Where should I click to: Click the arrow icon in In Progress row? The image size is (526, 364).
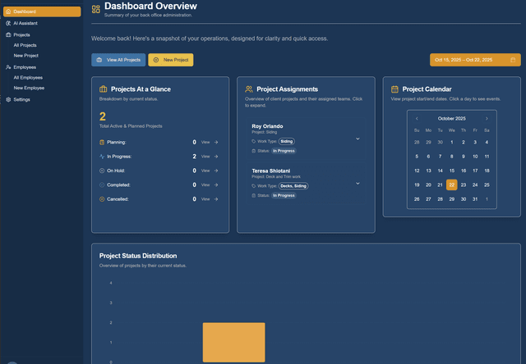pos(216,157)
